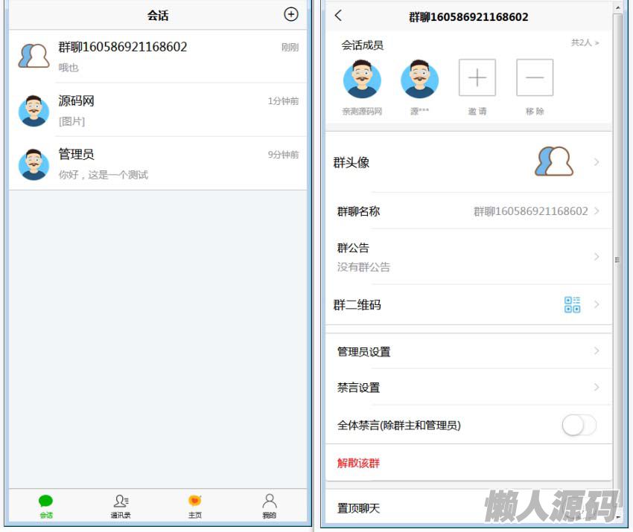Click the scrollbar up arrow
Viewport: 633px width, 532px height.
(617, 7)
